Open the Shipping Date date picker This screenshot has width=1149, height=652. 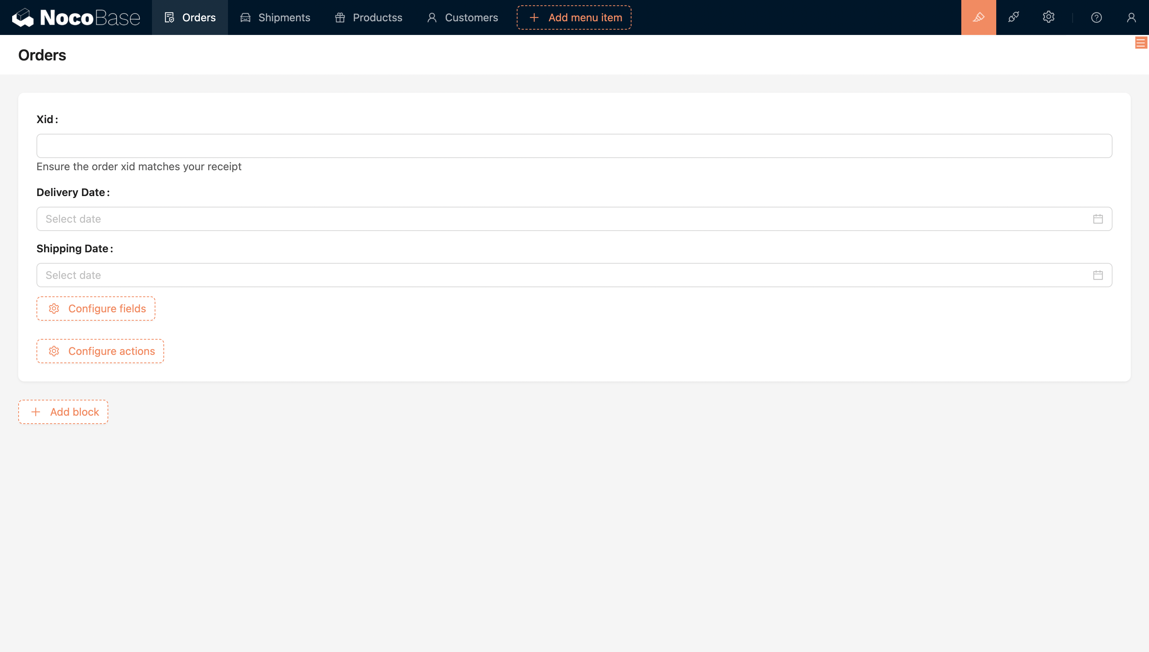537,275
